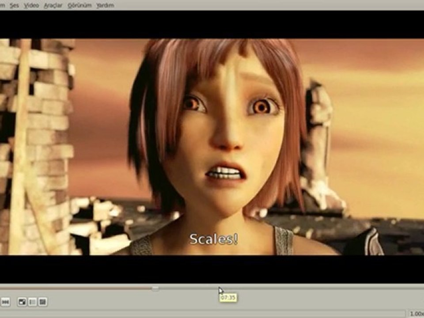Toggle fullscreen video icon
Image resolution: width=424 pixels, height=318 pixels.
point(22,302)
